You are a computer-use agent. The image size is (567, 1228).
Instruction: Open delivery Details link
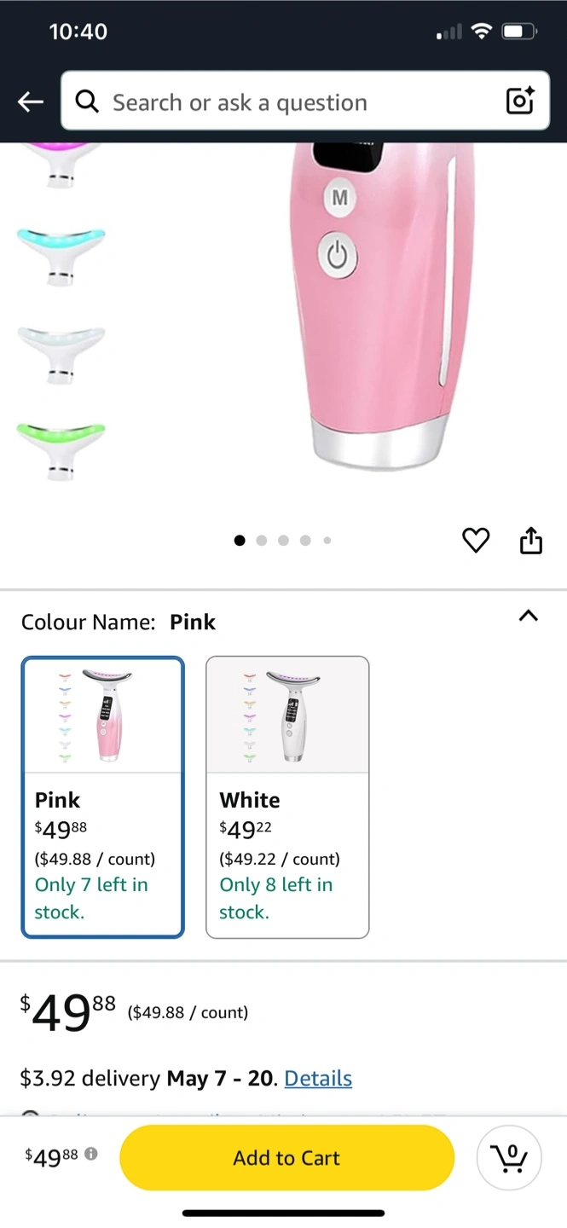point(318,1078)
